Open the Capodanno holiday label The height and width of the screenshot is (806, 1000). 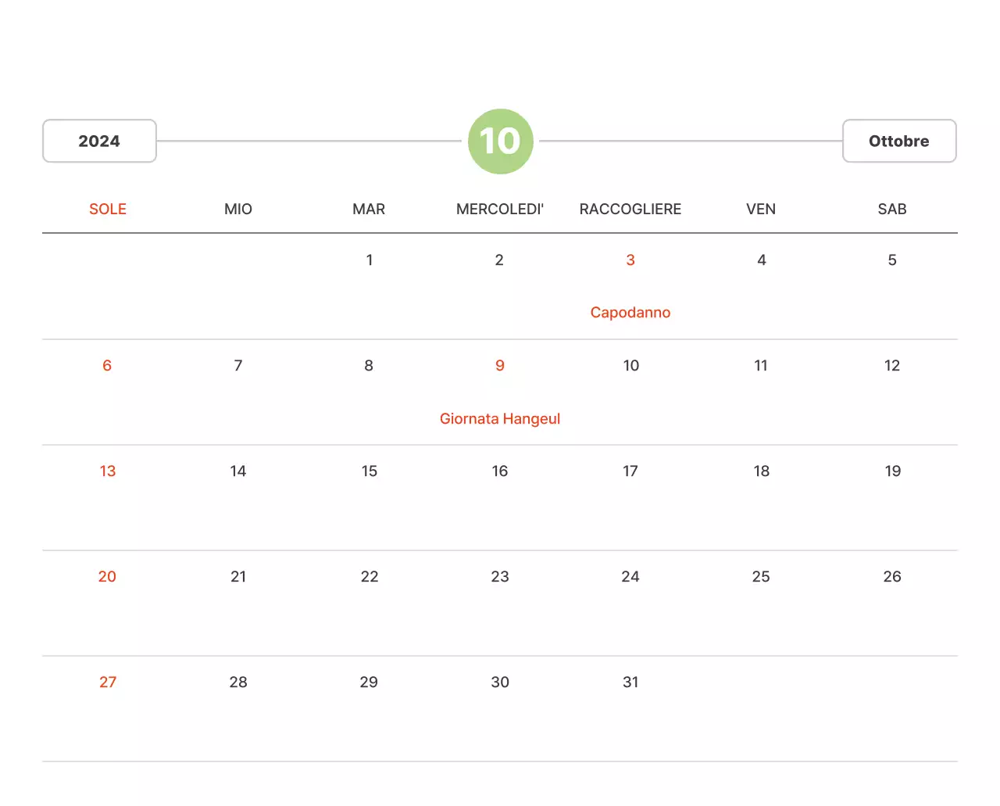tap(630, 313)
